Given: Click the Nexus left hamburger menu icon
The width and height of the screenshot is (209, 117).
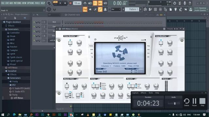Looking at the screenshot, I should (x=89, y=37).
